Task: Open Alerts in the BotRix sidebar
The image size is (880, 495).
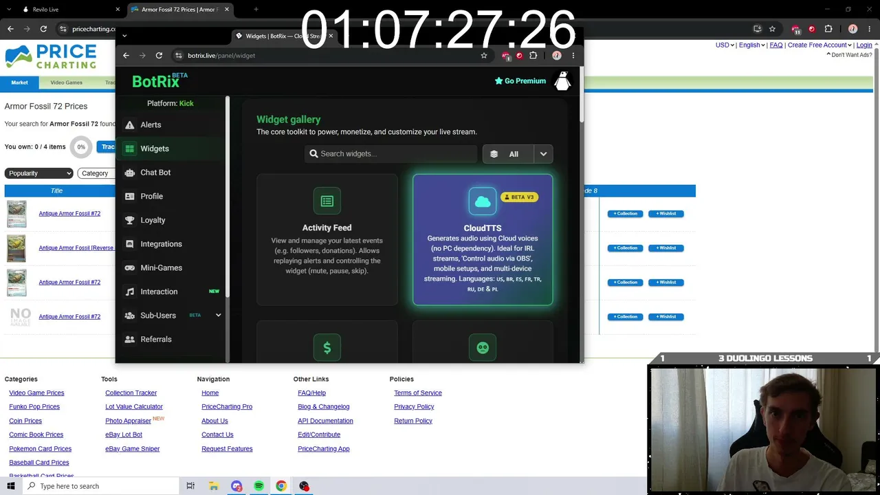Action: 172,124
